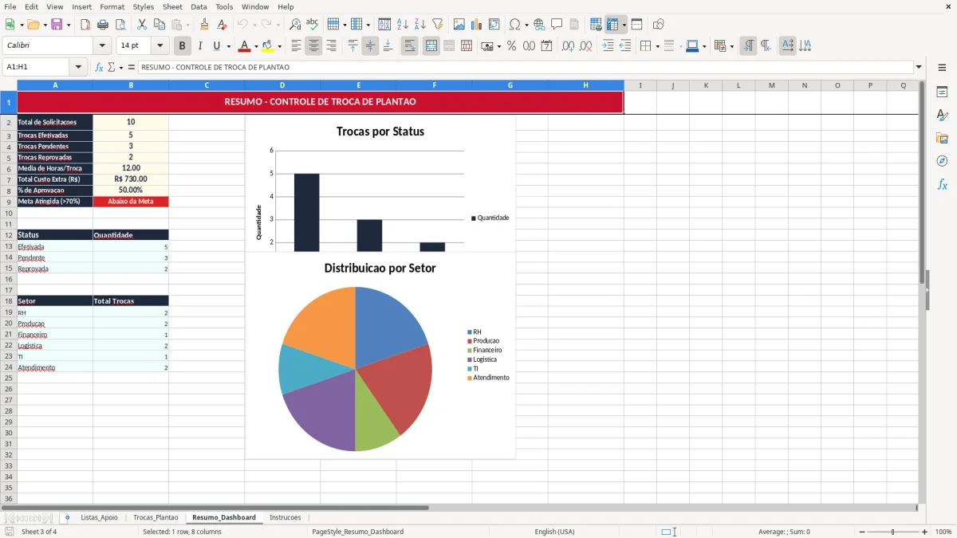This screenshot has height=538, width=957.
Task: Format cell as percent
Action: point(512,46)
